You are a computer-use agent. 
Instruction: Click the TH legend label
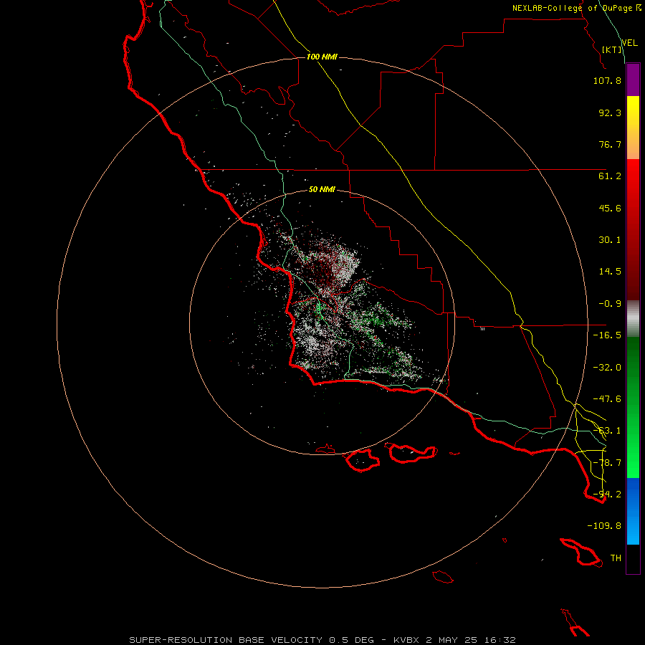(x=616, y=558)
